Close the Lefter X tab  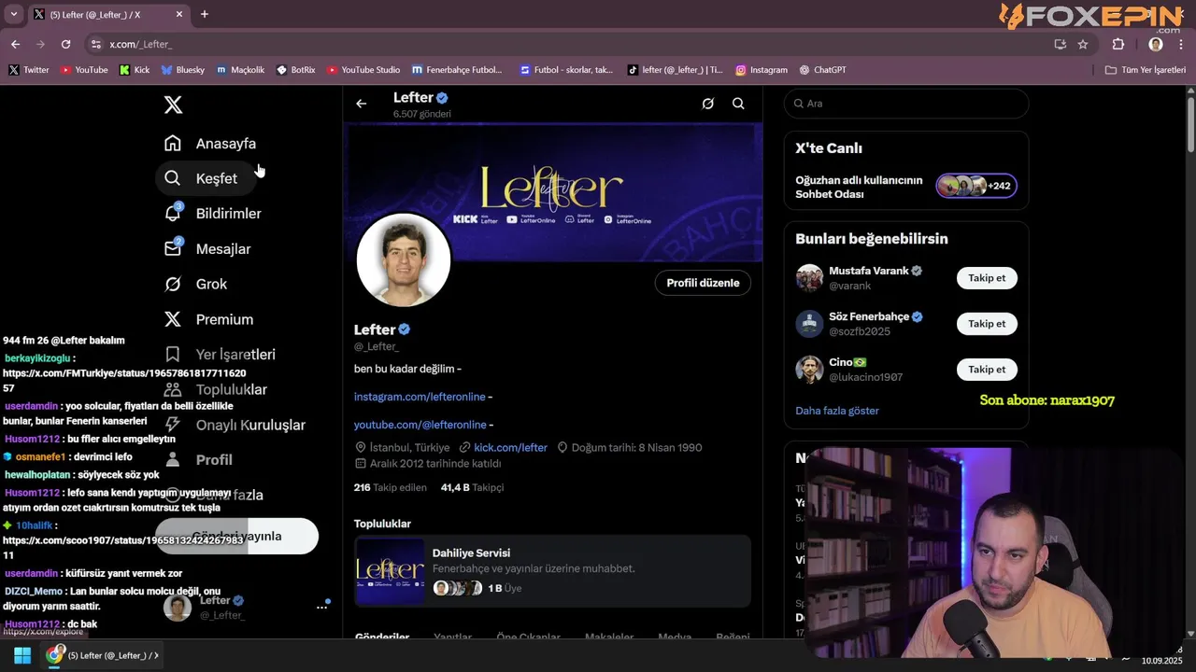tap(178, 14)
